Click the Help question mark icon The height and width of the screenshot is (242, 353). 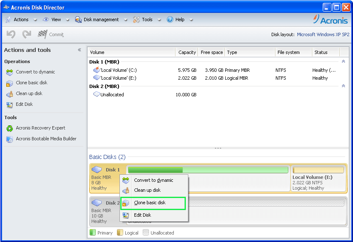(x=170, y=20)
